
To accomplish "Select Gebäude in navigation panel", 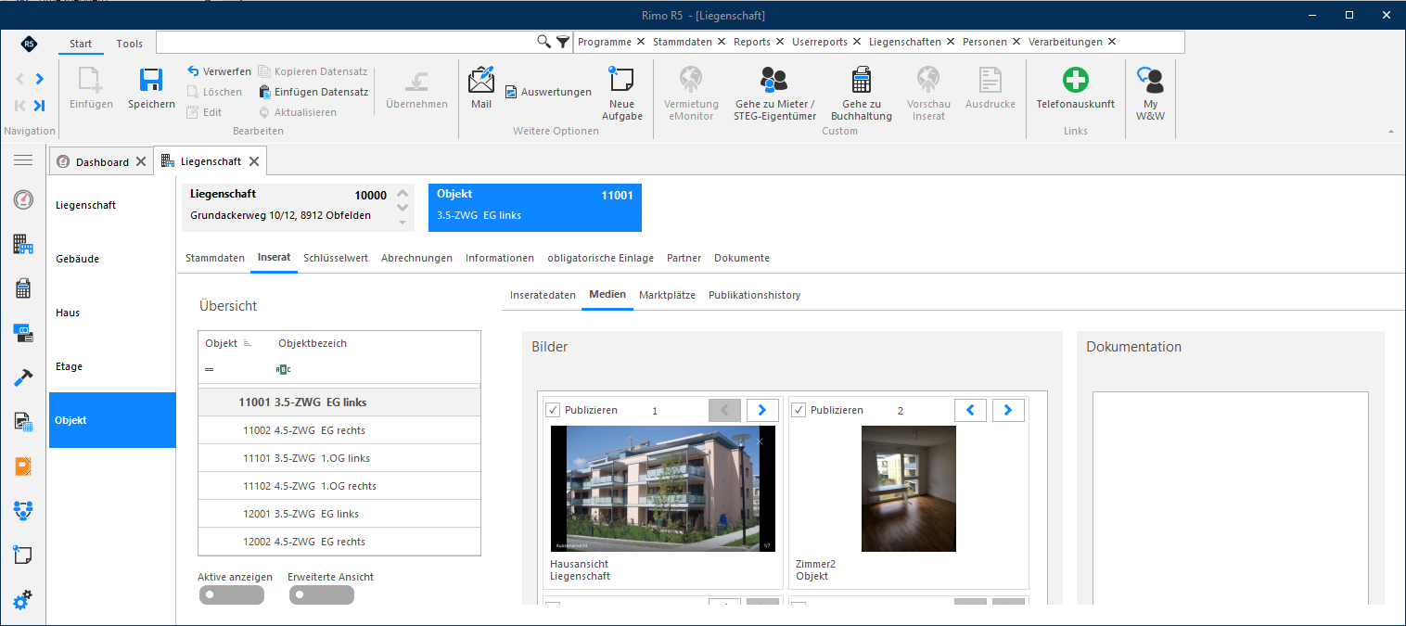I will (112, 259).
